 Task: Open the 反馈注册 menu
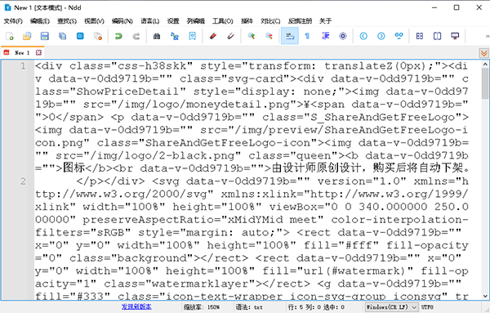click(x=300, y=21)
